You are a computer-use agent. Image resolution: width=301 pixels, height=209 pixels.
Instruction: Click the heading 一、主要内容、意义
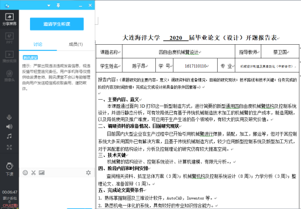[x=118, y=100]
